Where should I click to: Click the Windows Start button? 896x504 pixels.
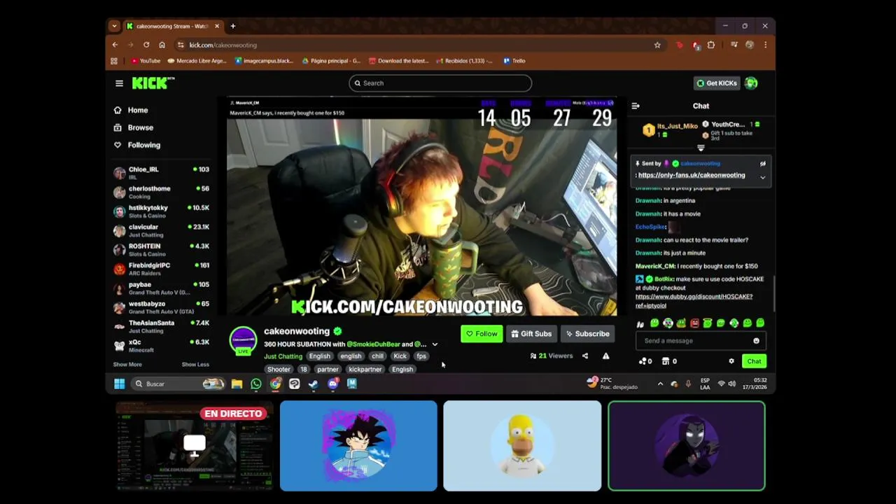(x=120, y=384)
